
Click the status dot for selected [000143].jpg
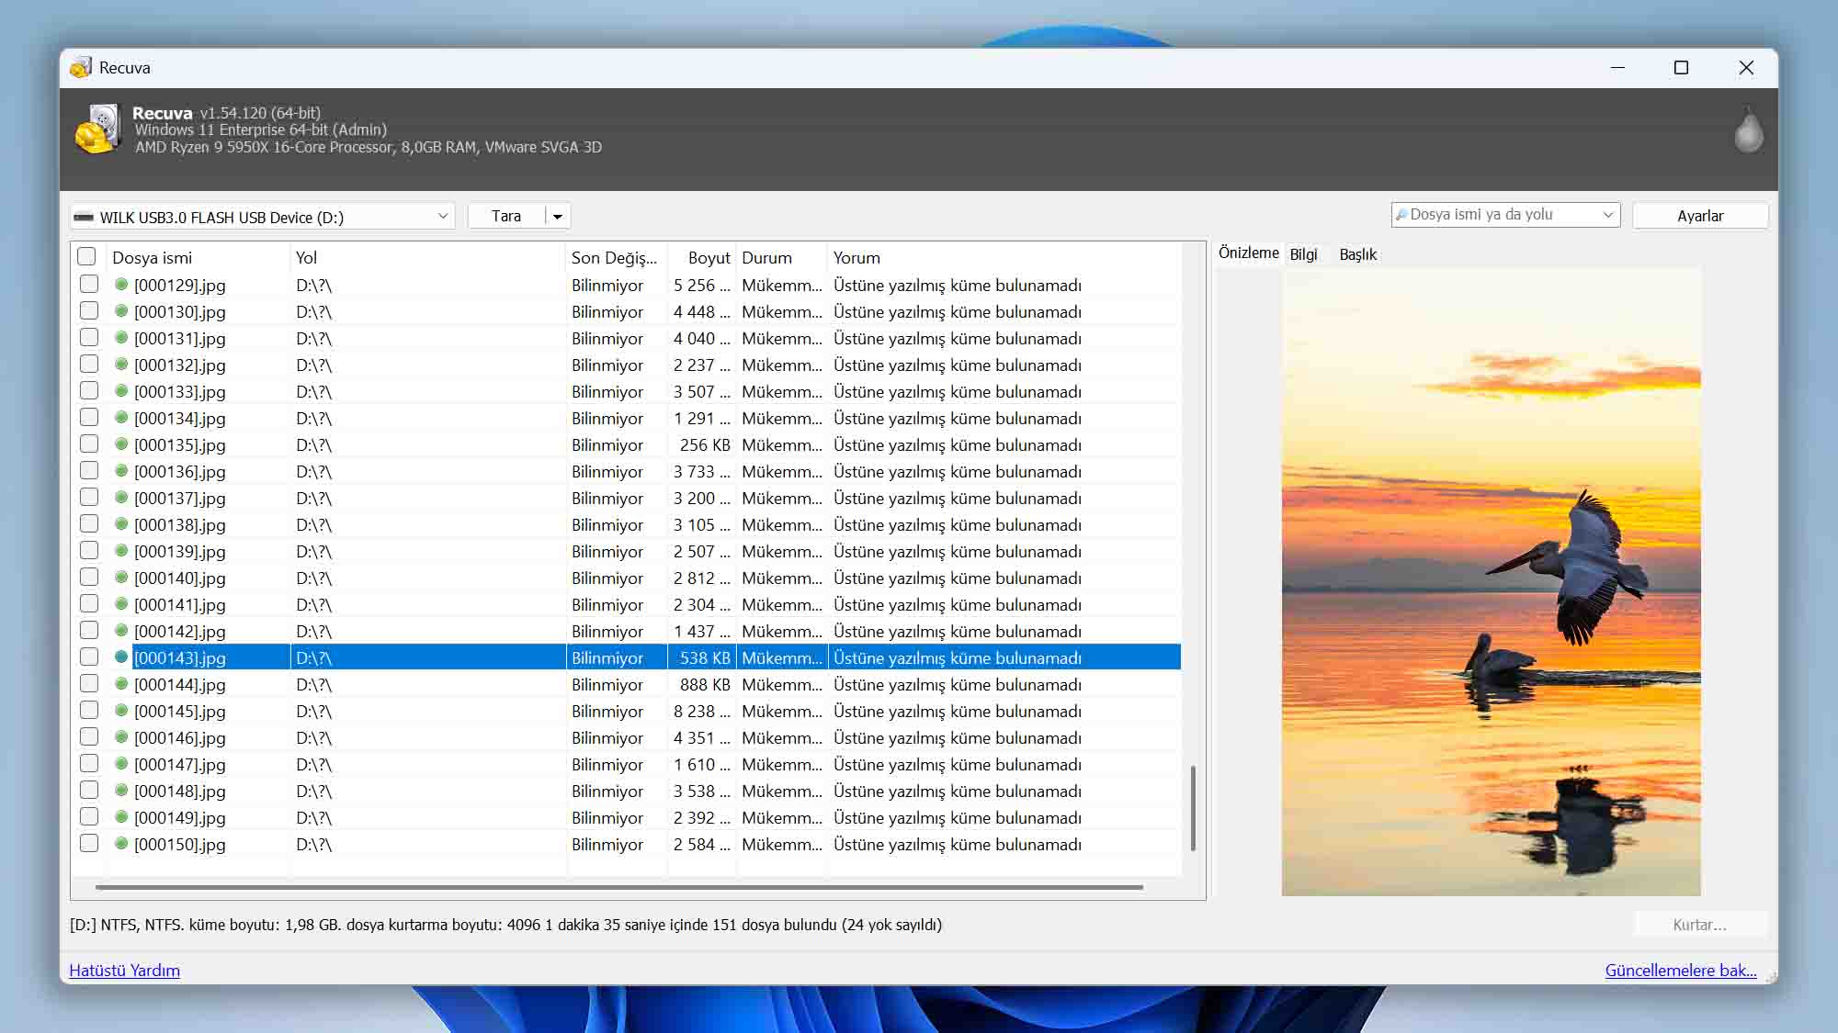point(120,657)
